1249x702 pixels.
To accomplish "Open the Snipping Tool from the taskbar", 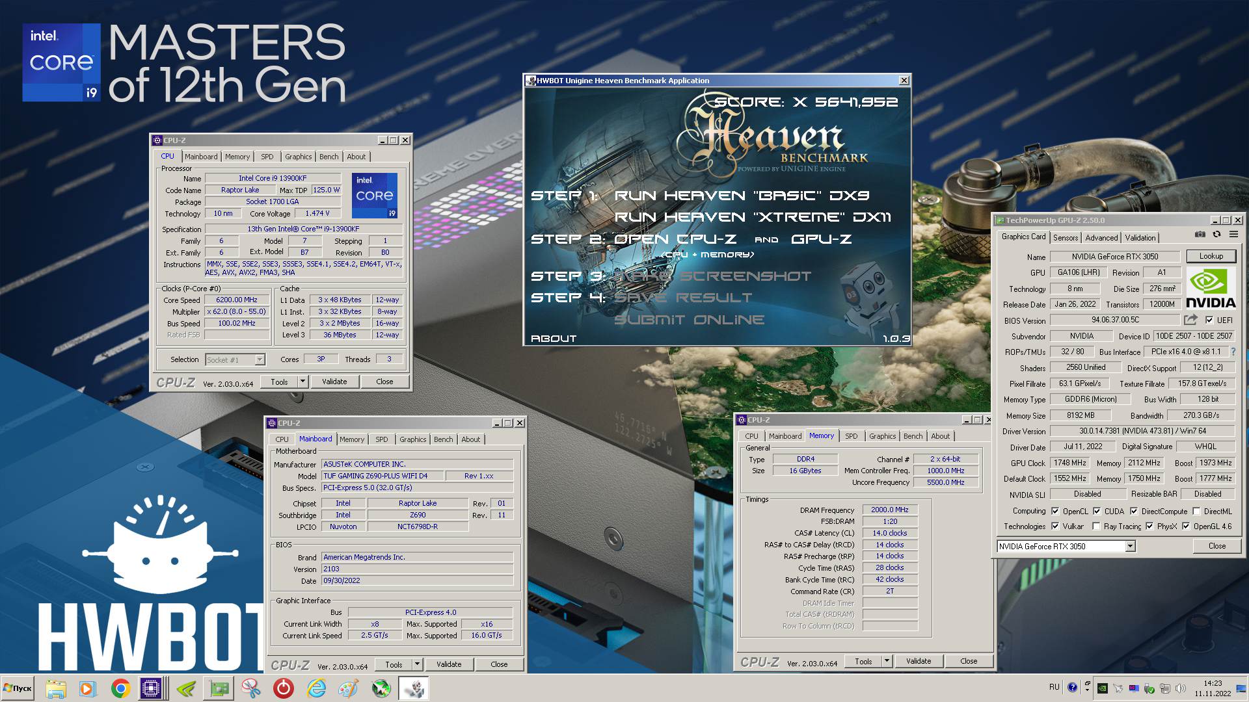I will tap(250, 688).
